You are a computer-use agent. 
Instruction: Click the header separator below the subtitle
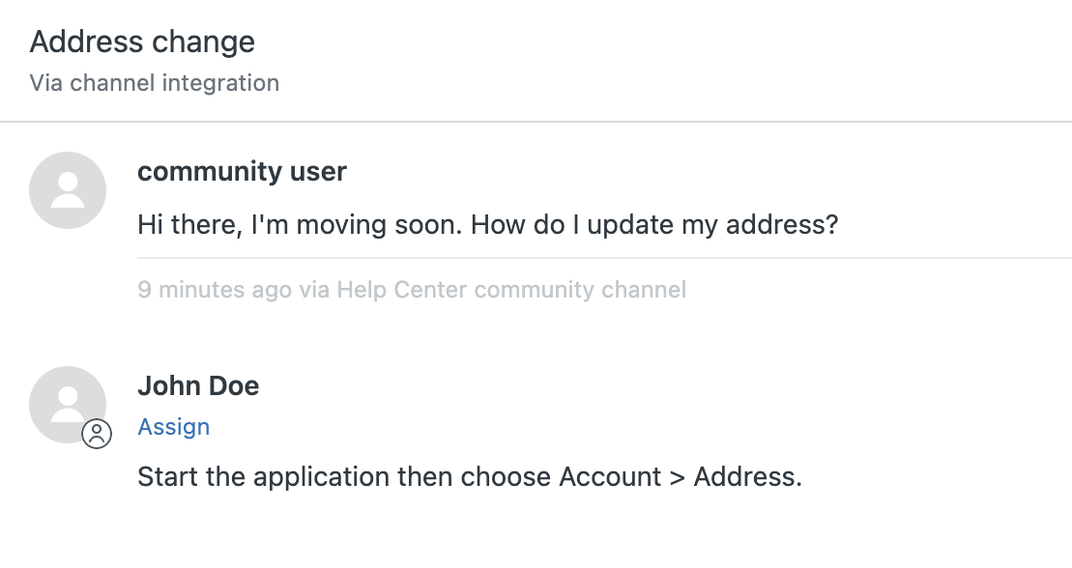coord(536,122)
